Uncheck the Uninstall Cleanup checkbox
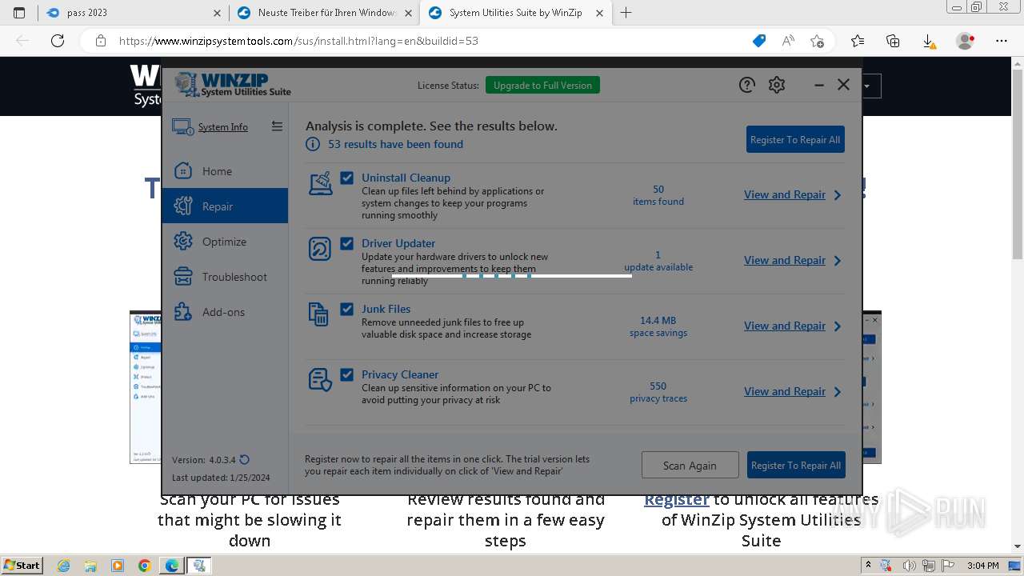 pos(346,178)
